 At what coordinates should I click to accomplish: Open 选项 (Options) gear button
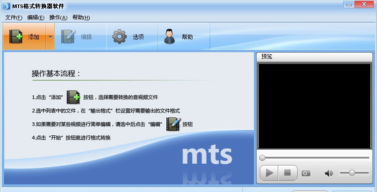point(132,37)
